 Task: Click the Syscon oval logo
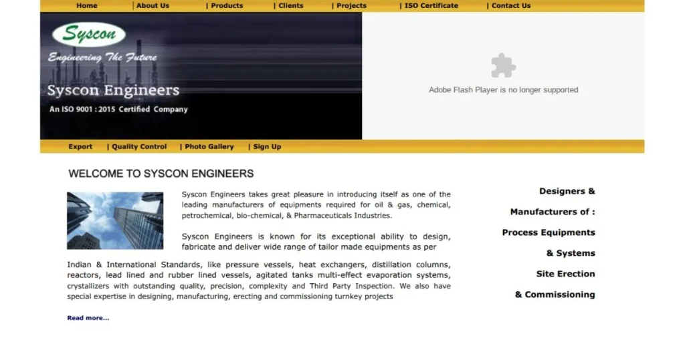click(x=89, y=35)
